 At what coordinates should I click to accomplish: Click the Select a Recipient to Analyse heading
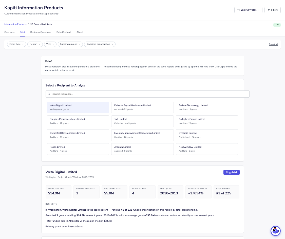click(65, 85)
